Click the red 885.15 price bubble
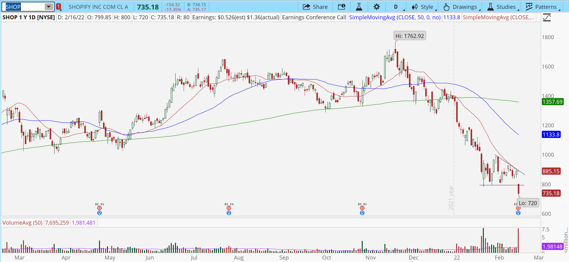 551,171
